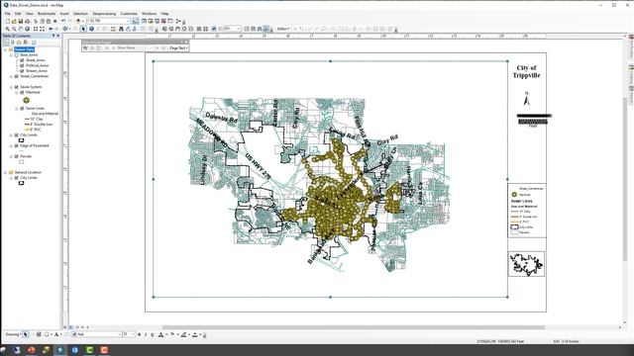Click the City of Trippville title text

526,71
